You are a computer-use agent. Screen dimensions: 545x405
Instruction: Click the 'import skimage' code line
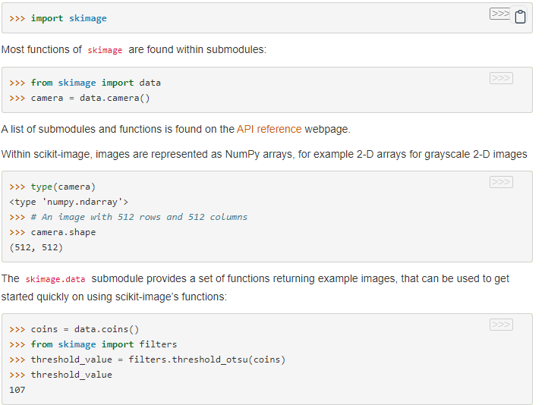(58, 18)
